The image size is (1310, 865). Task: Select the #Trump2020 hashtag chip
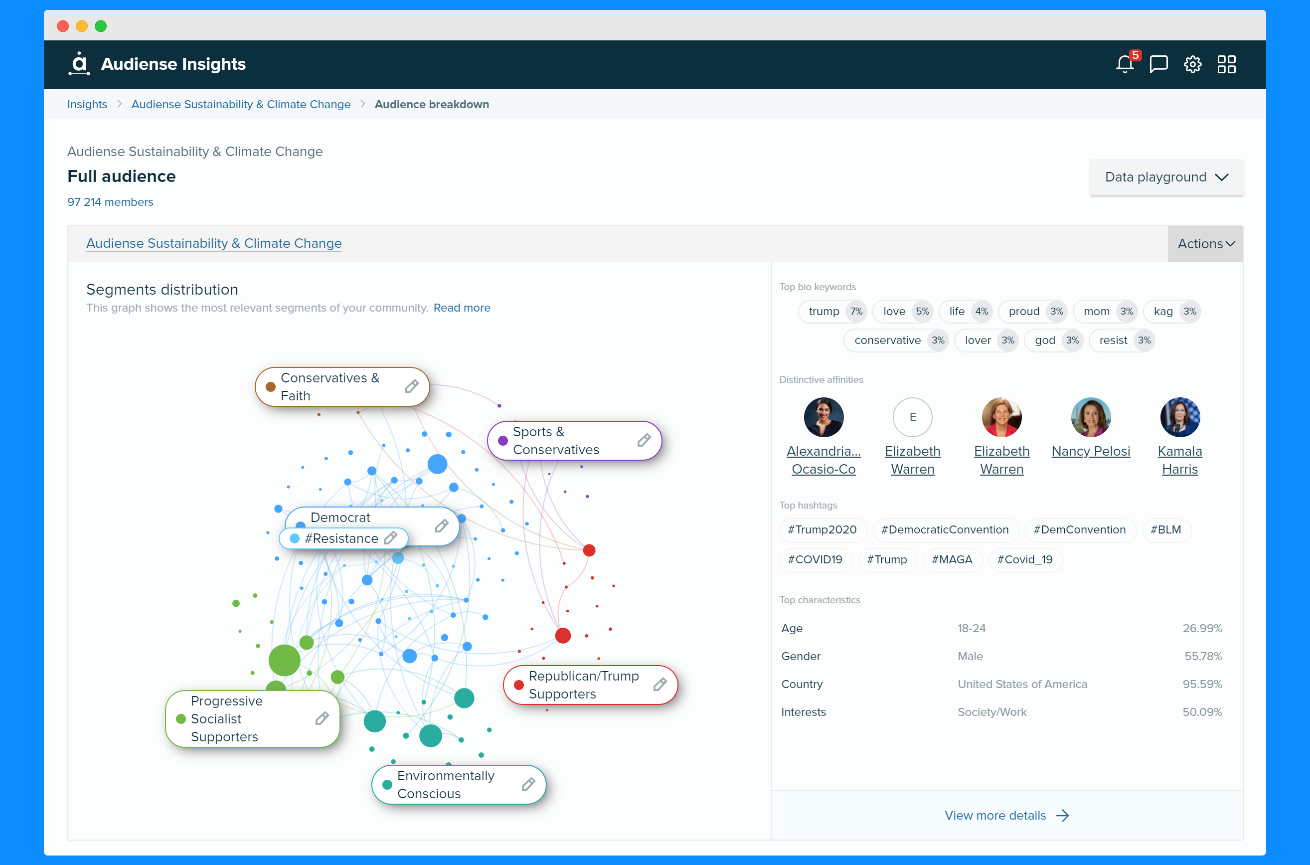[822, 530]
